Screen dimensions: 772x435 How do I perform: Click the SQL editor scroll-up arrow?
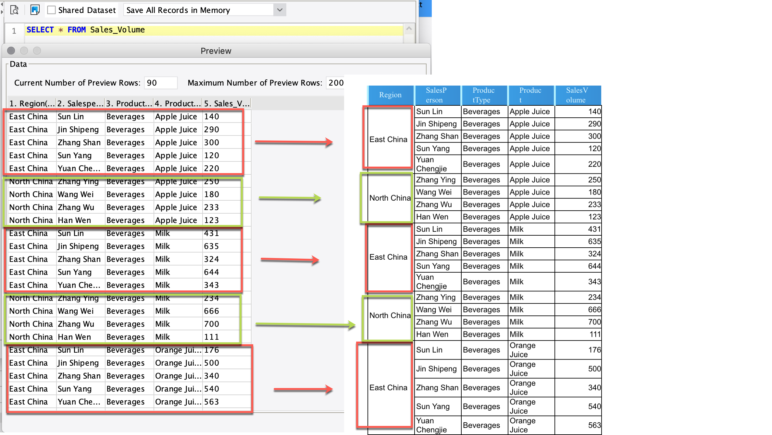pos(409,29)
